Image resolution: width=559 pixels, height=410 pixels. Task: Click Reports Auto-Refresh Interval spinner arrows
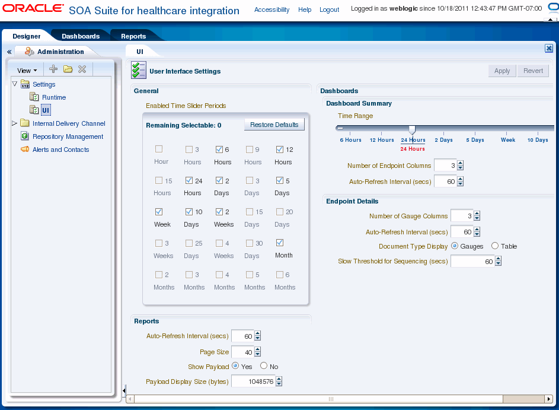pos(258,336)
